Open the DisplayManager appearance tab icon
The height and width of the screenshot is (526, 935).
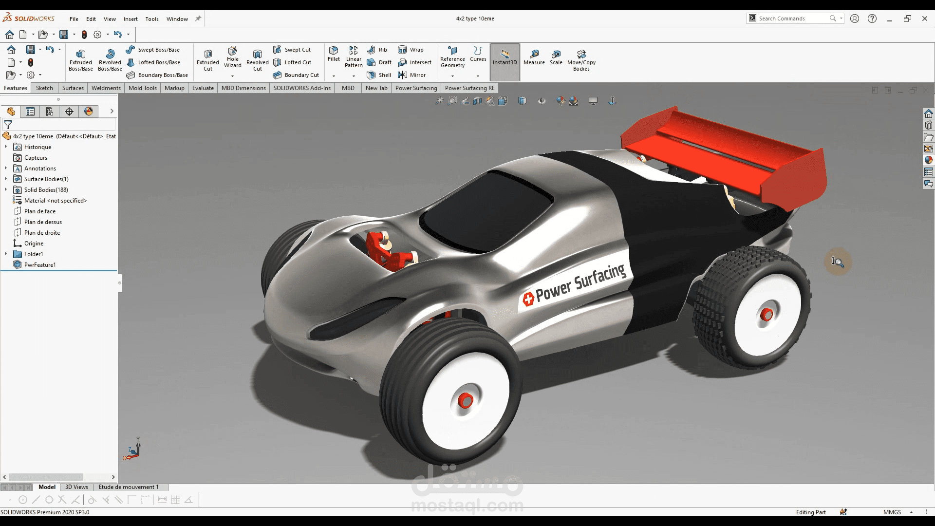tap(89, 112)
